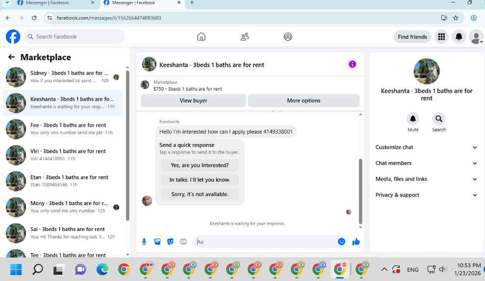Screen dimensions: 485x281
Task: Expand Chat members section
Action: tap(426, 163)
